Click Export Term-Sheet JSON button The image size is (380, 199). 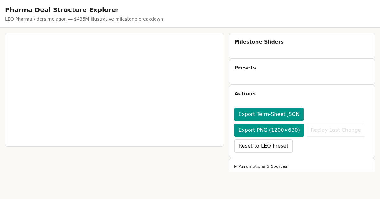[x=269, y=114]
